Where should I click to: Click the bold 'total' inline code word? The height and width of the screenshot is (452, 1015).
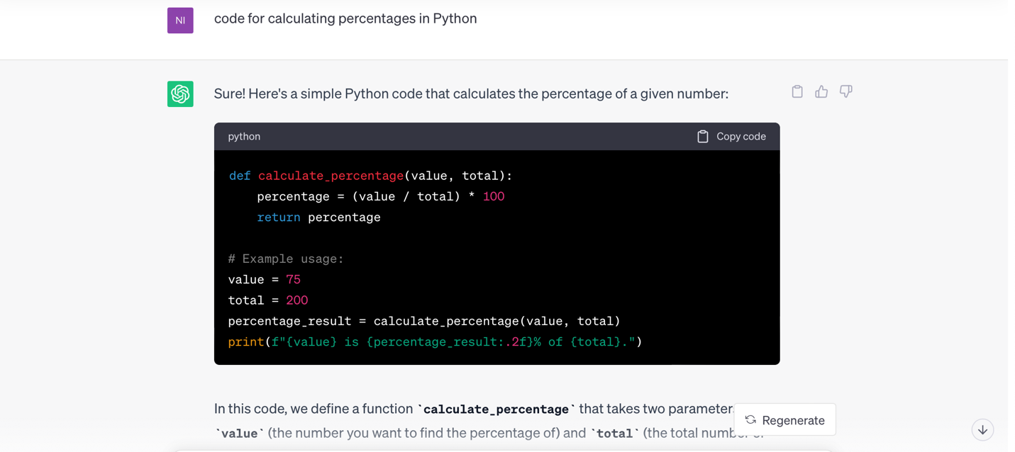pyautogui.click(x=615, y=434)
